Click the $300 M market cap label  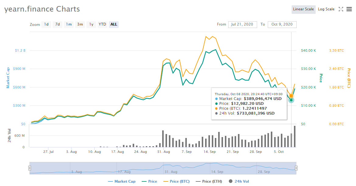19,105
